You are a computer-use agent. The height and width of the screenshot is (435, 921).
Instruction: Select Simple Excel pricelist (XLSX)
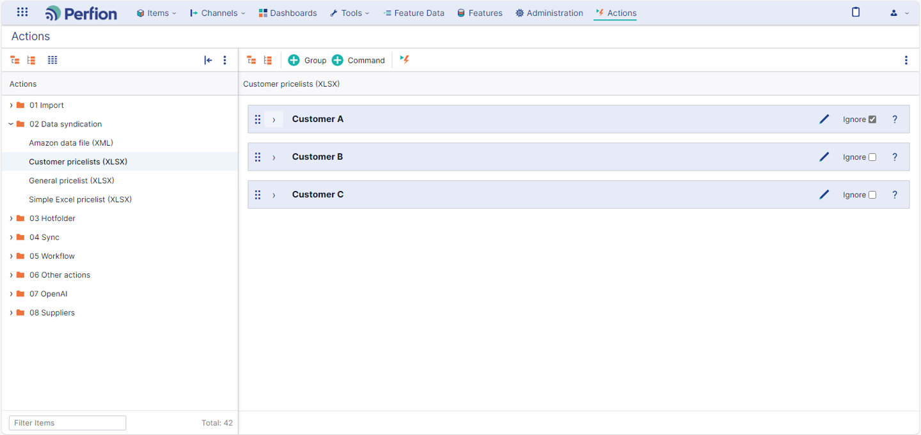(x=80, y=199)
